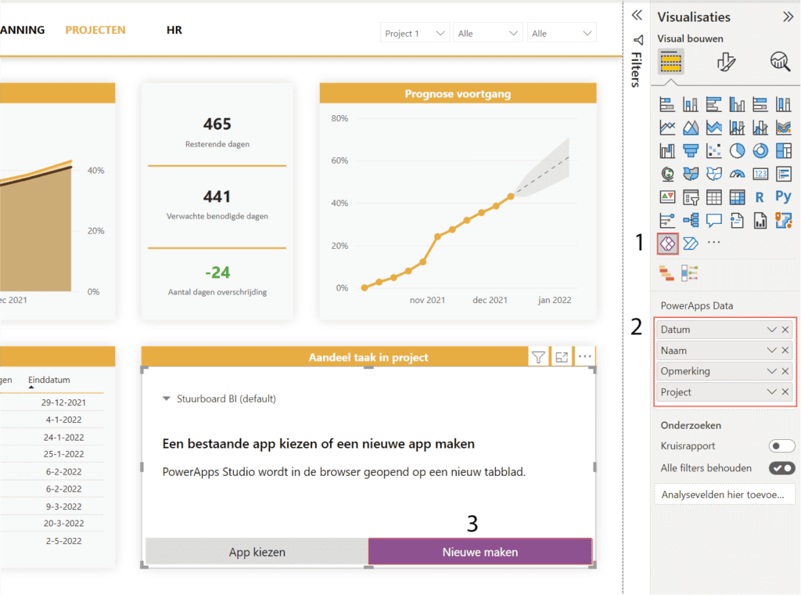801x595 pixels.
Task: Open the last Alle slicer dropdown
Action: coord(562,33)
